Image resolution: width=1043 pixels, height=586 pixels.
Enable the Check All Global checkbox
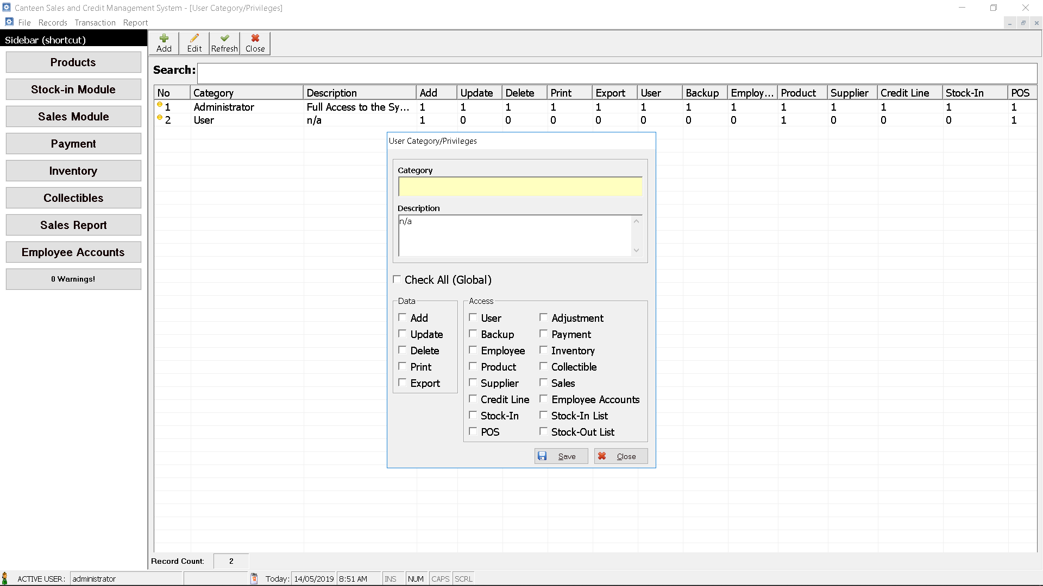397,280
